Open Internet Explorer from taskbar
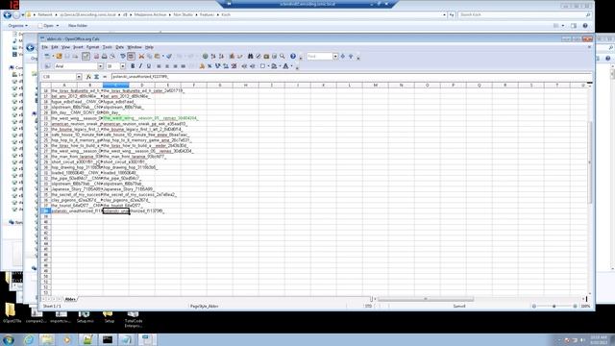This screenshot has height=346, width=615. pos(29,339)
